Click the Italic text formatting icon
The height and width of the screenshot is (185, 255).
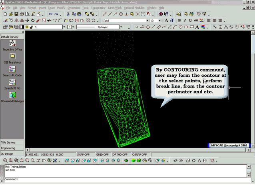click(185, 20)
